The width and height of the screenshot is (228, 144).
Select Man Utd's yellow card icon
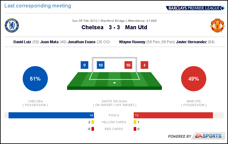click(x=135, y=122)
